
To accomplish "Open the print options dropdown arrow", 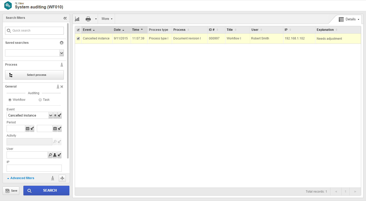I will pyautogui.click(x=96, y=19).
